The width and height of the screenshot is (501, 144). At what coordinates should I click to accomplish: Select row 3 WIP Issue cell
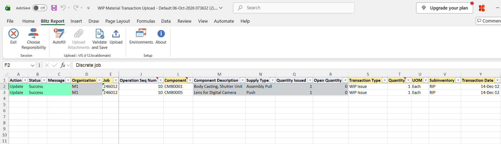click(368, 92)
